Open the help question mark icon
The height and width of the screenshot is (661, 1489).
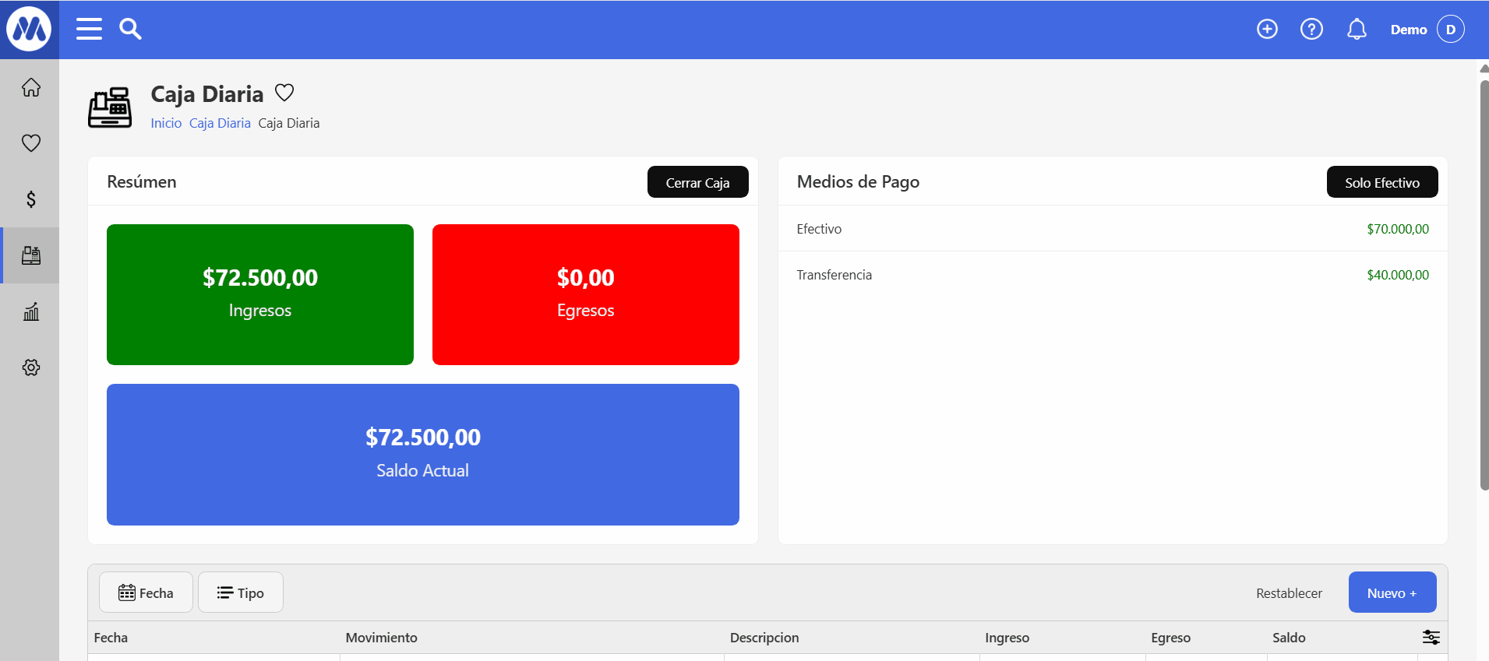(1311, 29)
